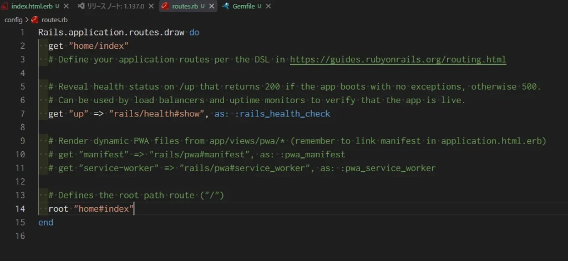Click the :rails_health_check symbol
Image resolution: width=568 pixels, height=261 pixels.
pos(282,114)
